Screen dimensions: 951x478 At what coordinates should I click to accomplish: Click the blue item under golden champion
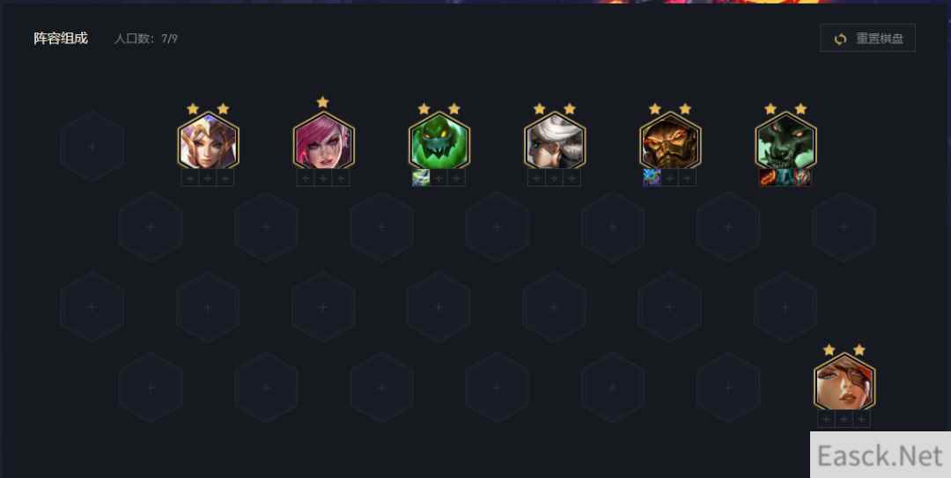tap(652, 178)
